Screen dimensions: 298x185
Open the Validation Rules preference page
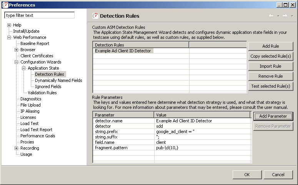pyautogui.click(x=42, y=93)
